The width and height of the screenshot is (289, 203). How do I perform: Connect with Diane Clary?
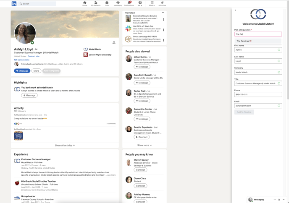tap(140, 186)
